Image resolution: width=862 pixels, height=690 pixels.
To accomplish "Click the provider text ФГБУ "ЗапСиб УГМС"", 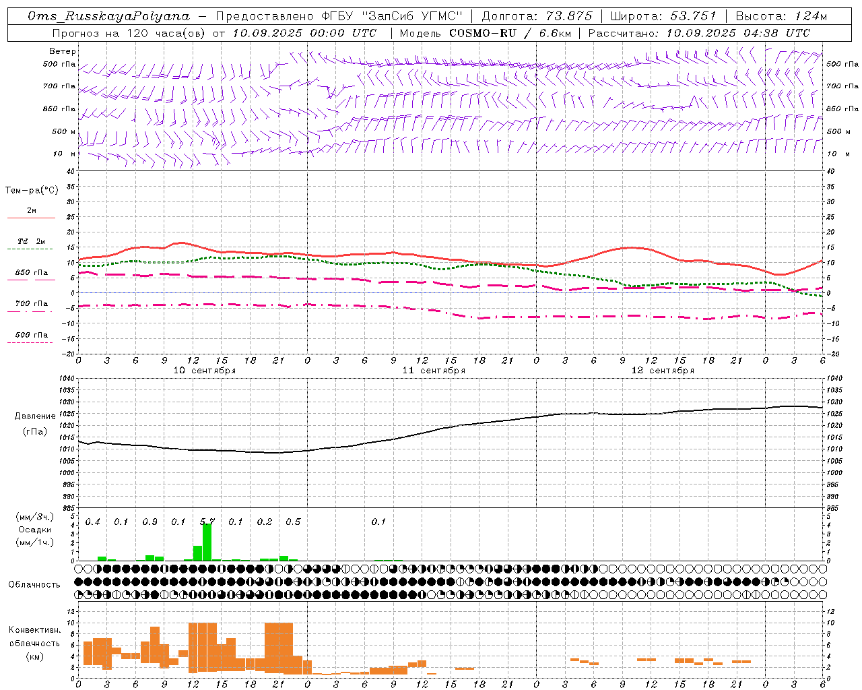I will click(x=393, y=16).
